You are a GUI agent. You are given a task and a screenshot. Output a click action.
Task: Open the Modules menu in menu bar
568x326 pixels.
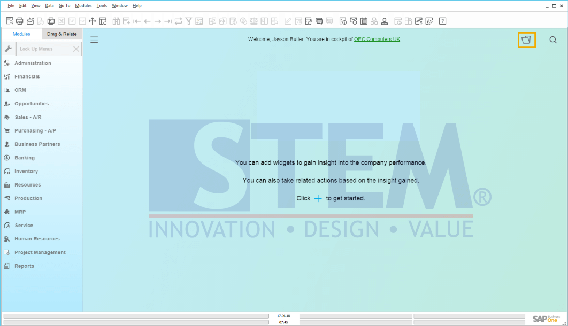pos(83,6)
